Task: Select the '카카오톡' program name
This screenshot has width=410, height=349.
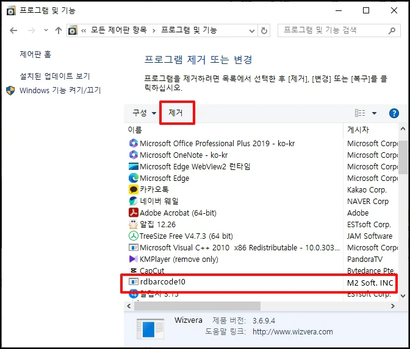Action: (154, 189)
